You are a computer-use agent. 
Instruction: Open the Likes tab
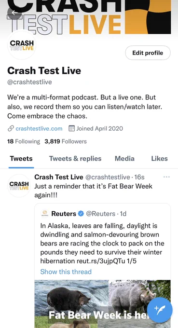click(x=159, y=159)
